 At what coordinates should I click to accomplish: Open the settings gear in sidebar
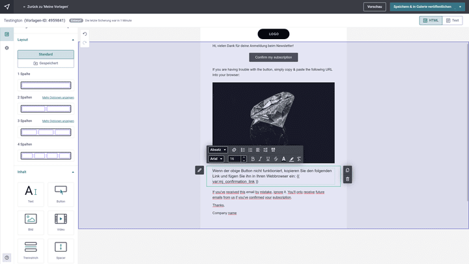tap(7, 48)
